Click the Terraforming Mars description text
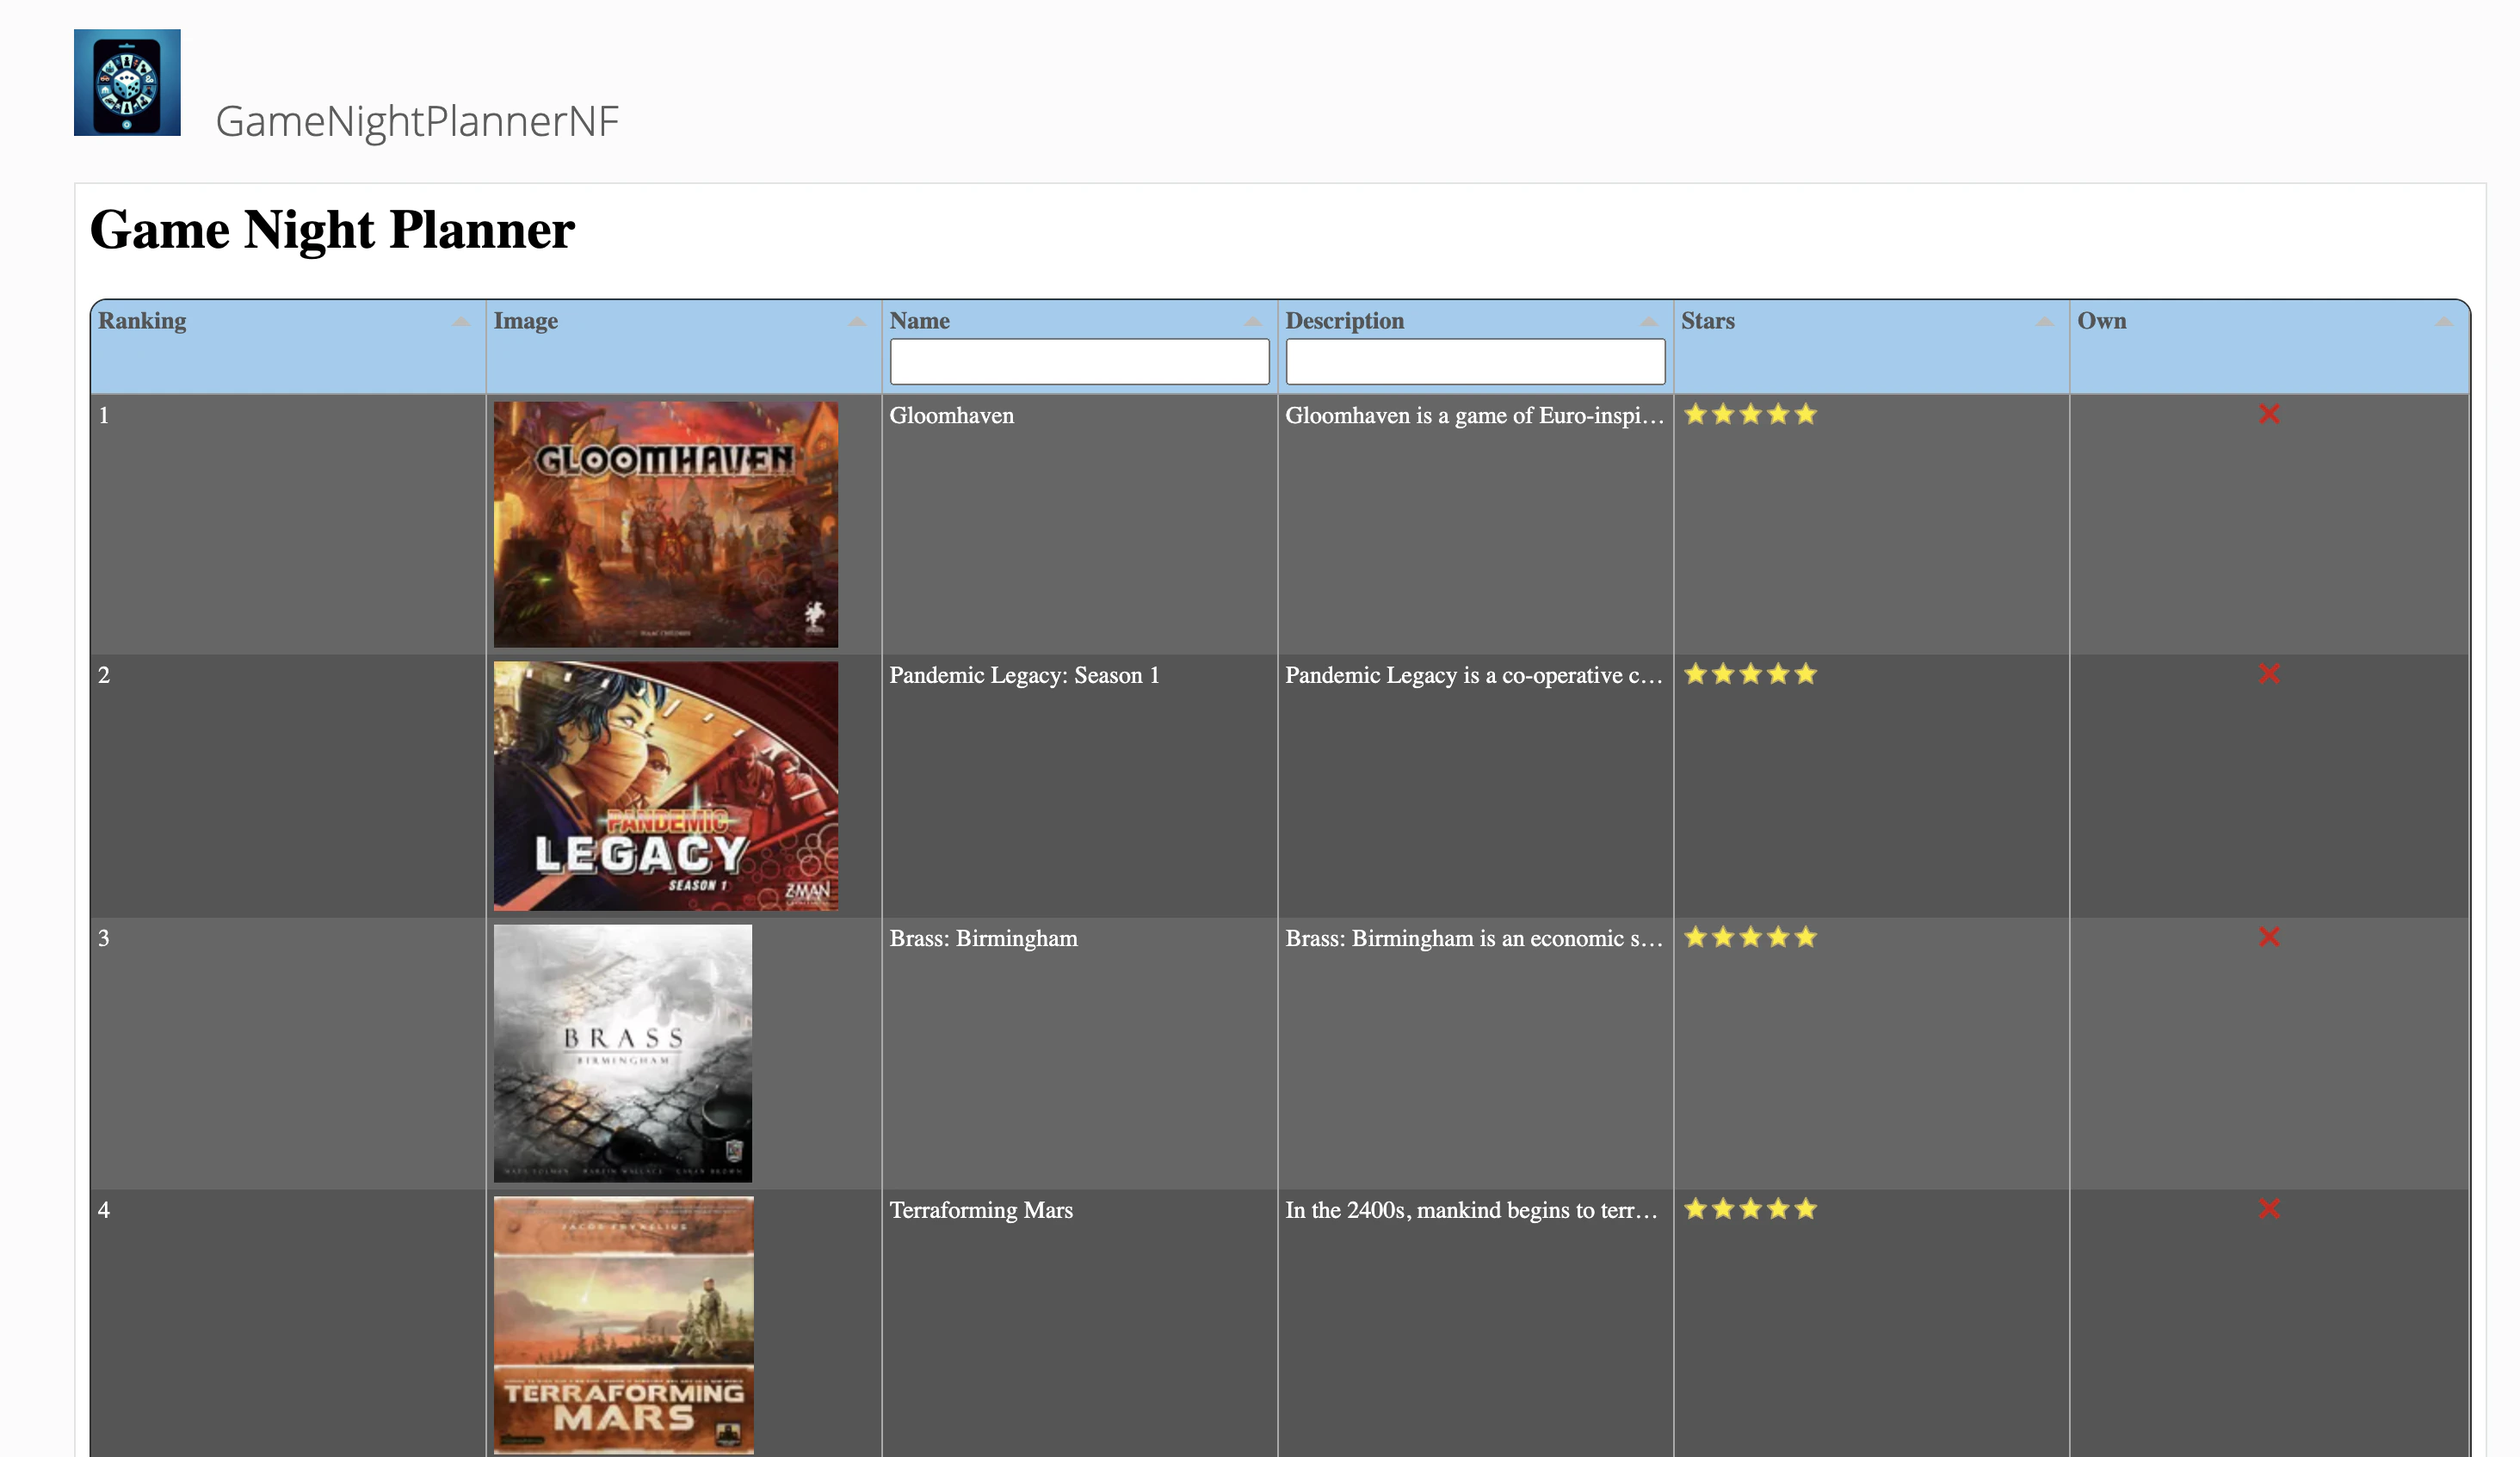Viewport: 2520px width, 1457px height. click(x=1472, y=1210)
